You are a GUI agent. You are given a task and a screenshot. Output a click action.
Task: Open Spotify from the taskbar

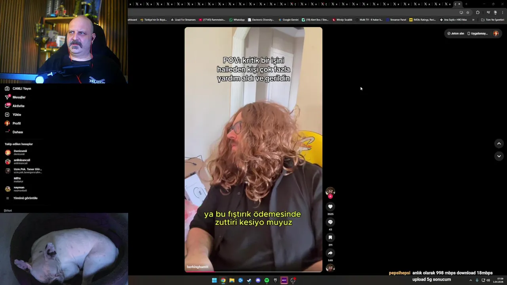pyautogui.click(x=267, y=280)
